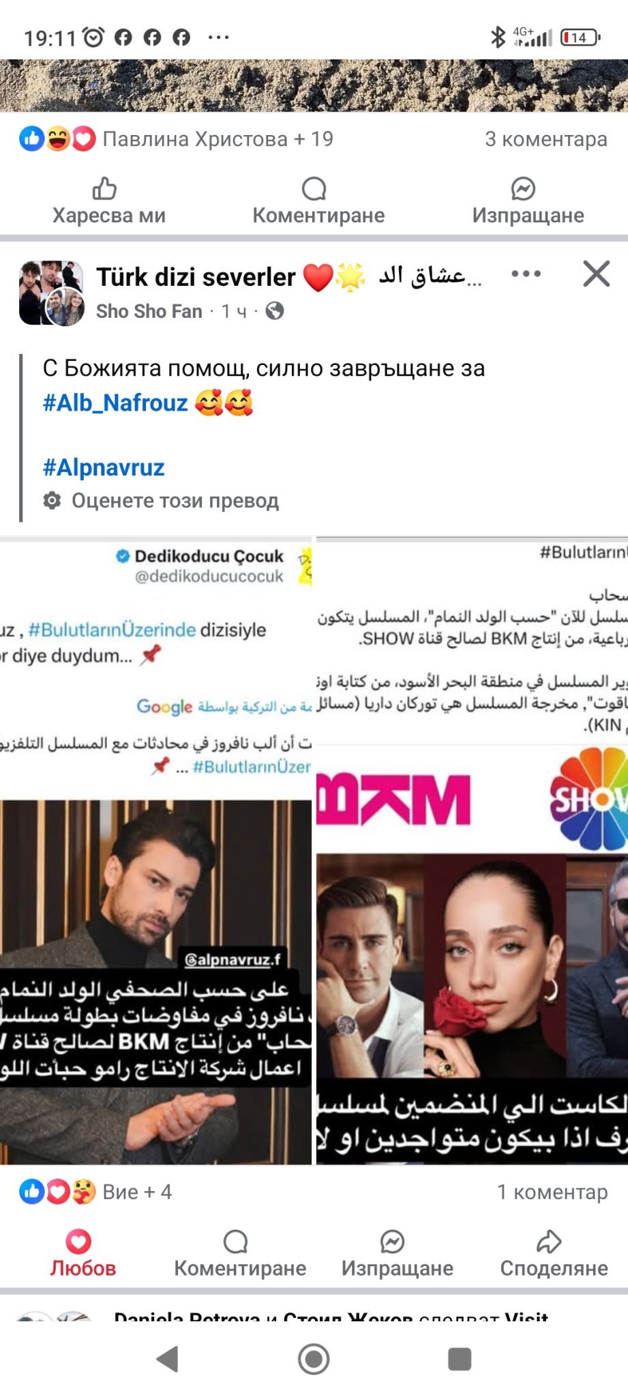Open Коментиране on the top post
Image resolution: width=628 pixels, height=1397 pixels.
(318, 202)
